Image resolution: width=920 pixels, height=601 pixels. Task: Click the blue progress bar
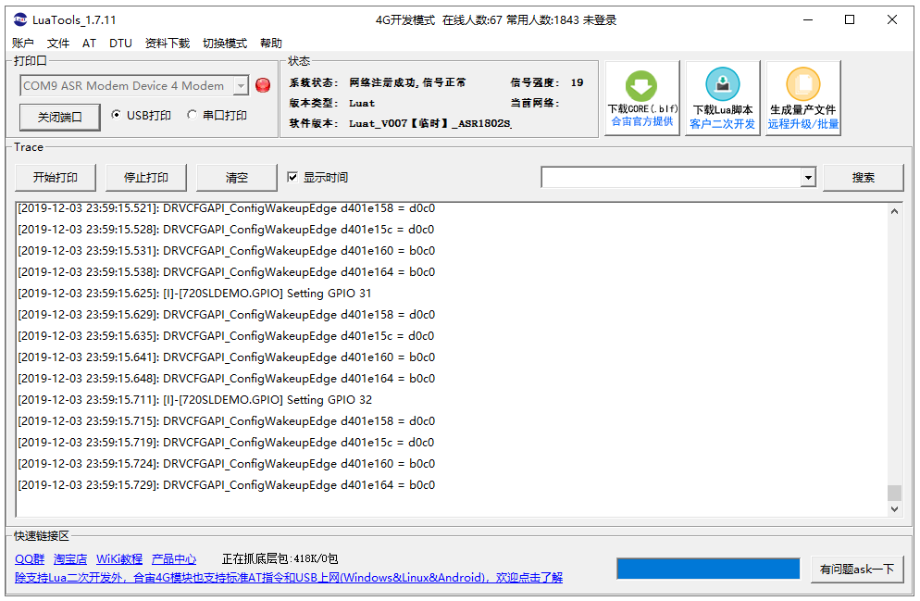[x=708, y=569]
